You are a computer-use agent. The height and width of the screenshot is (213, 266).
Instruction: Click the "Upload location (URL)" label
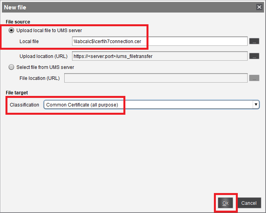[x=42, y=56]
